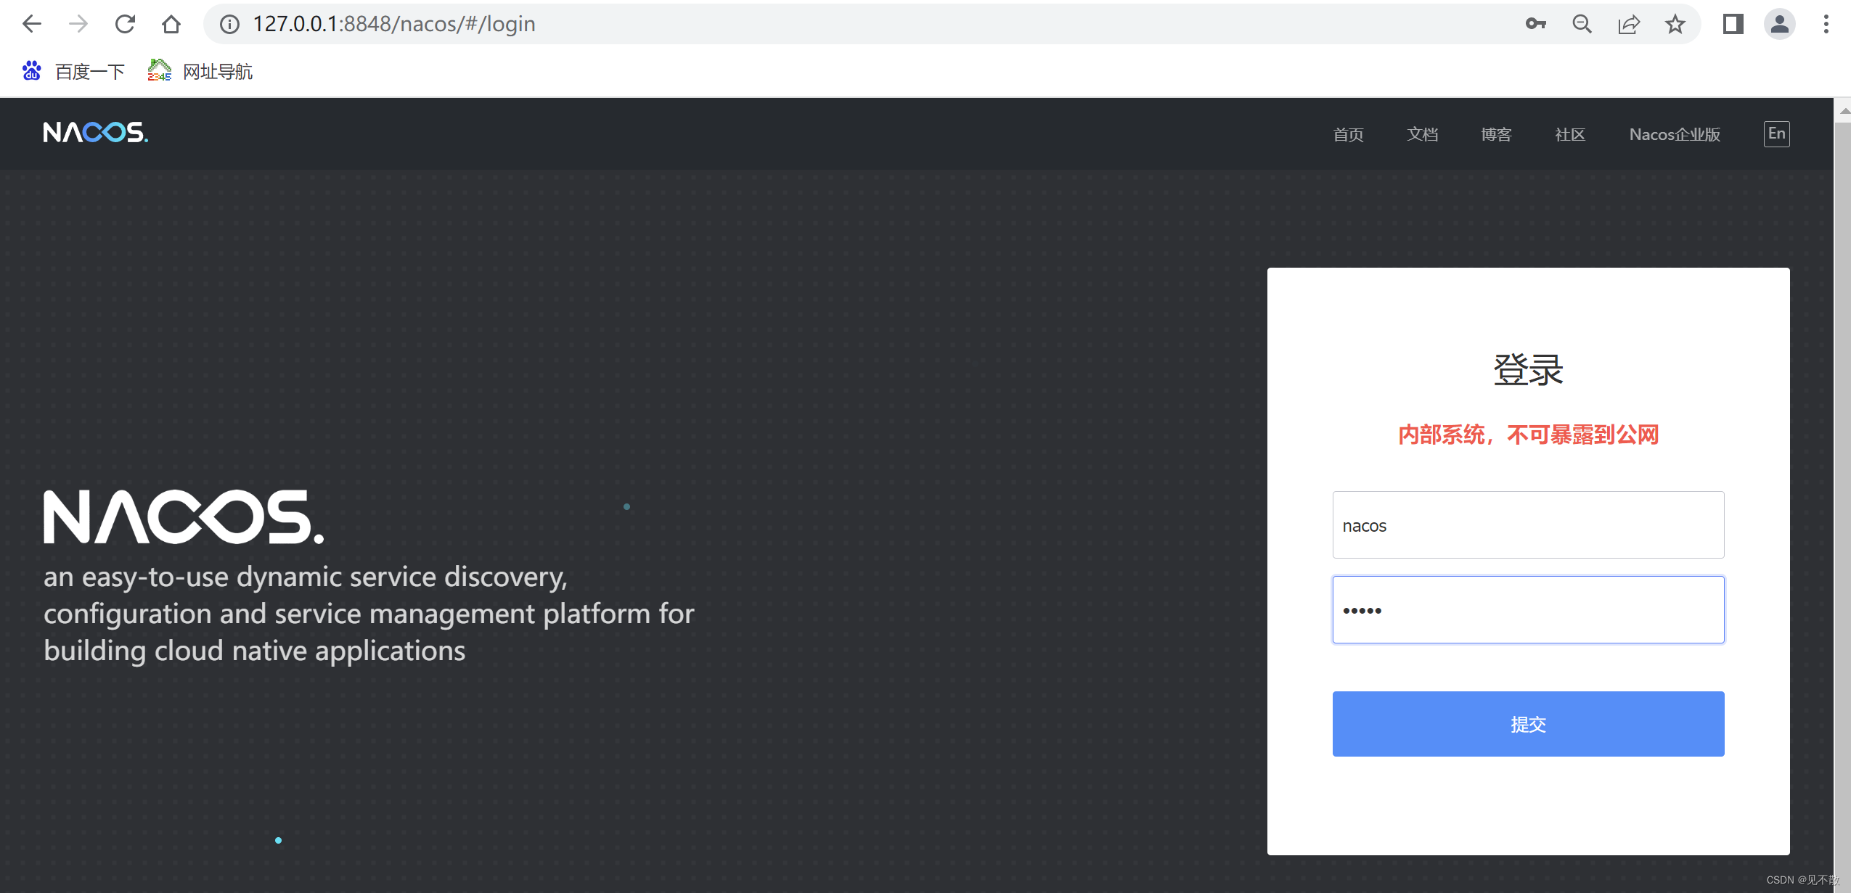1851x893 pixels.
Task: Focus the username field containing nacos
Action: [x=1528, y=525]
